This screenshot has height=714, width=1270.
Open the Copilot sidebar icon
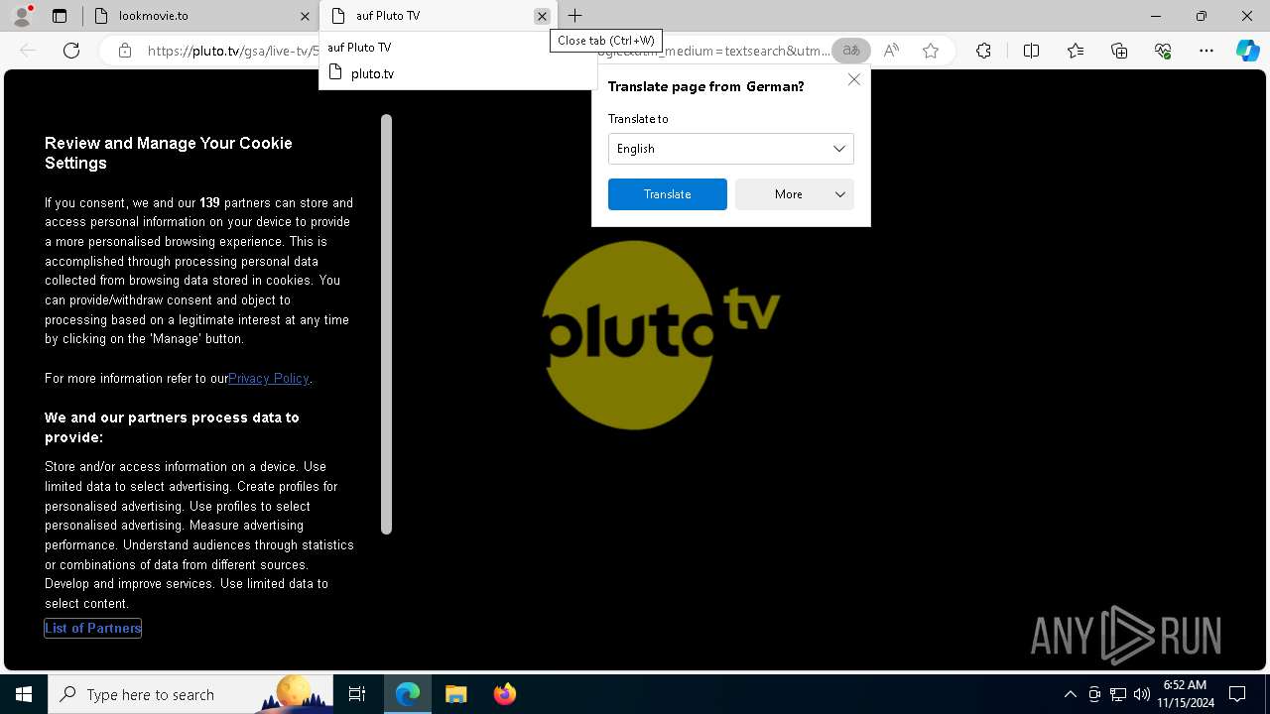tap(1247, 51)
